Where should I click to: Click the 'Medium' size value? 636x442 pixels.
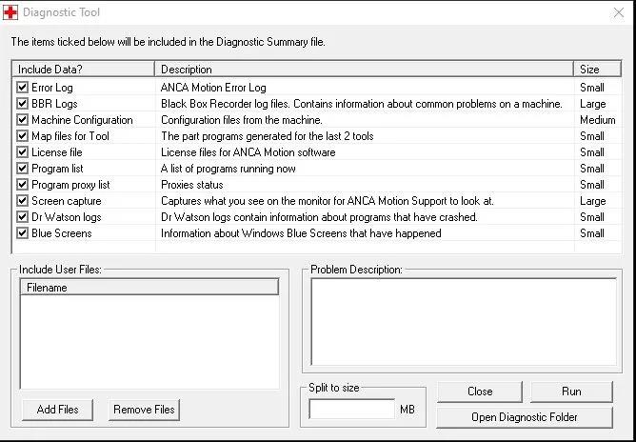point(598,120)
